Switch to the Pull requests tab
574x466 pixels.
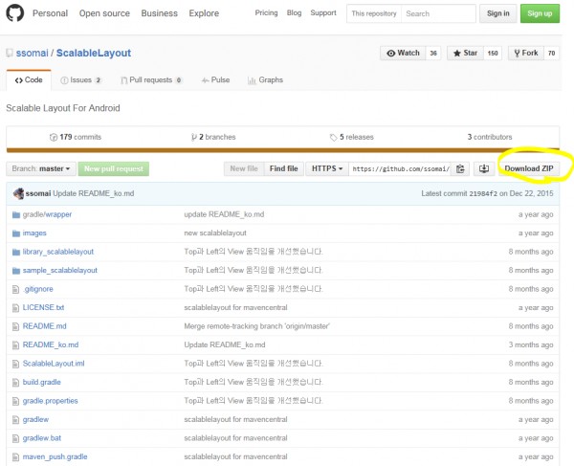[x=151, y=79]
